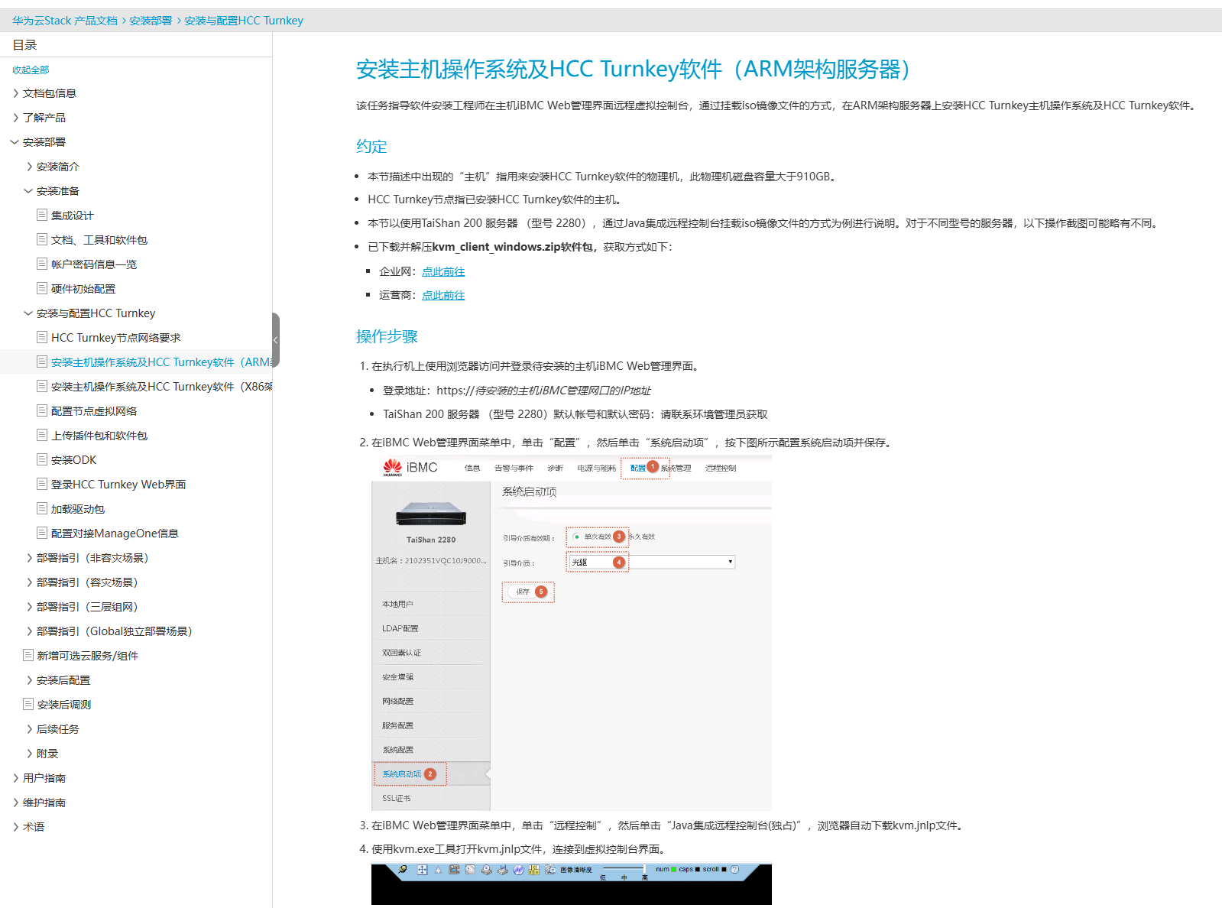Collapse the 安装准备 section
The width and height of the screenshot is (1222, 908).
(28, 191)
